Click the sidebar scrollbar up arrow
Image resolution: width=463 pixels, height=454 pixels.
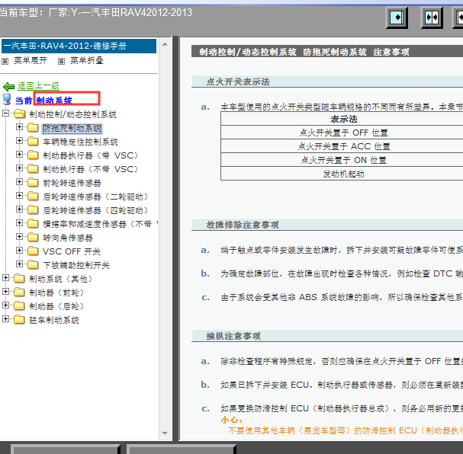165,44
